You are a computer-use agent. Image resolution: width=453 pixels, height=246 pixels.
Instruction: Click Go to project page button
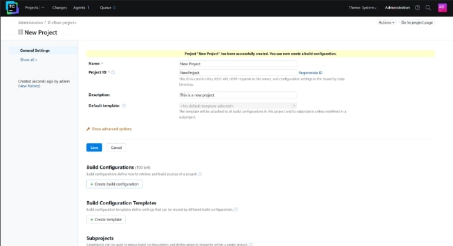tap(417, 22)
